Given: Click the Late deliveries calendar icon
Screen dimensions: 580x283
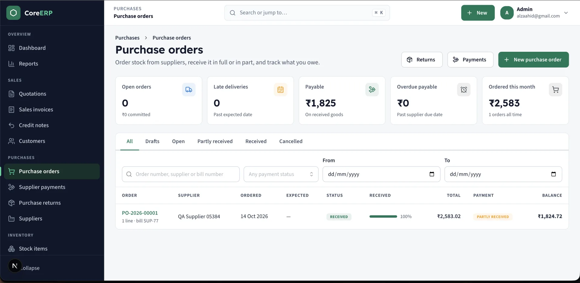Looking at the screenshot, I should click(280, 90).
